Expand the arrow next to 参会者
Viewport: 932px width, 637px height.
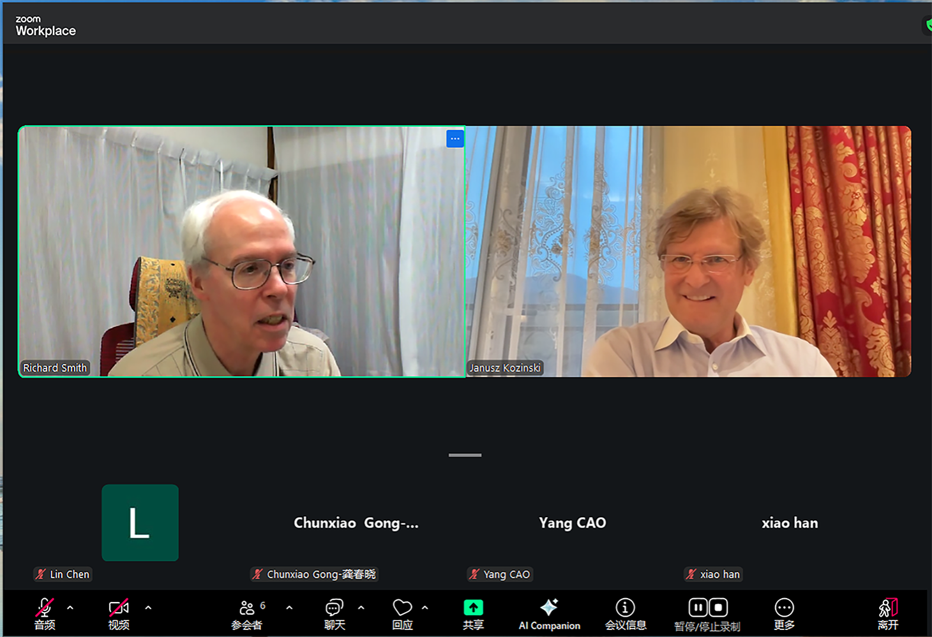(289, 608)
